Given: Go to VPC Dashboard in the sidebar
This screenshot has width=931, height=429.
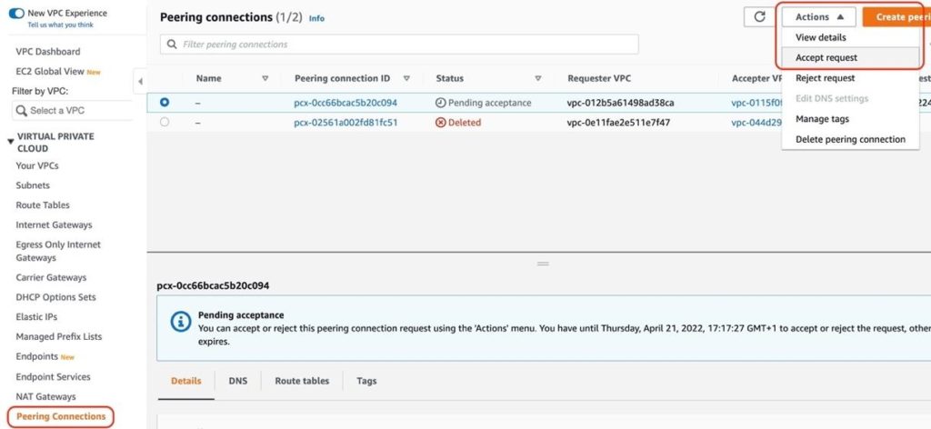Looking at the screenshot, I should [48, 52].
